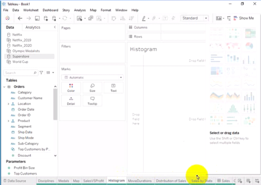The width and height of the screenshot is (261, 185).
Task: Open Text card in Marks
Action: coord(113,88)
